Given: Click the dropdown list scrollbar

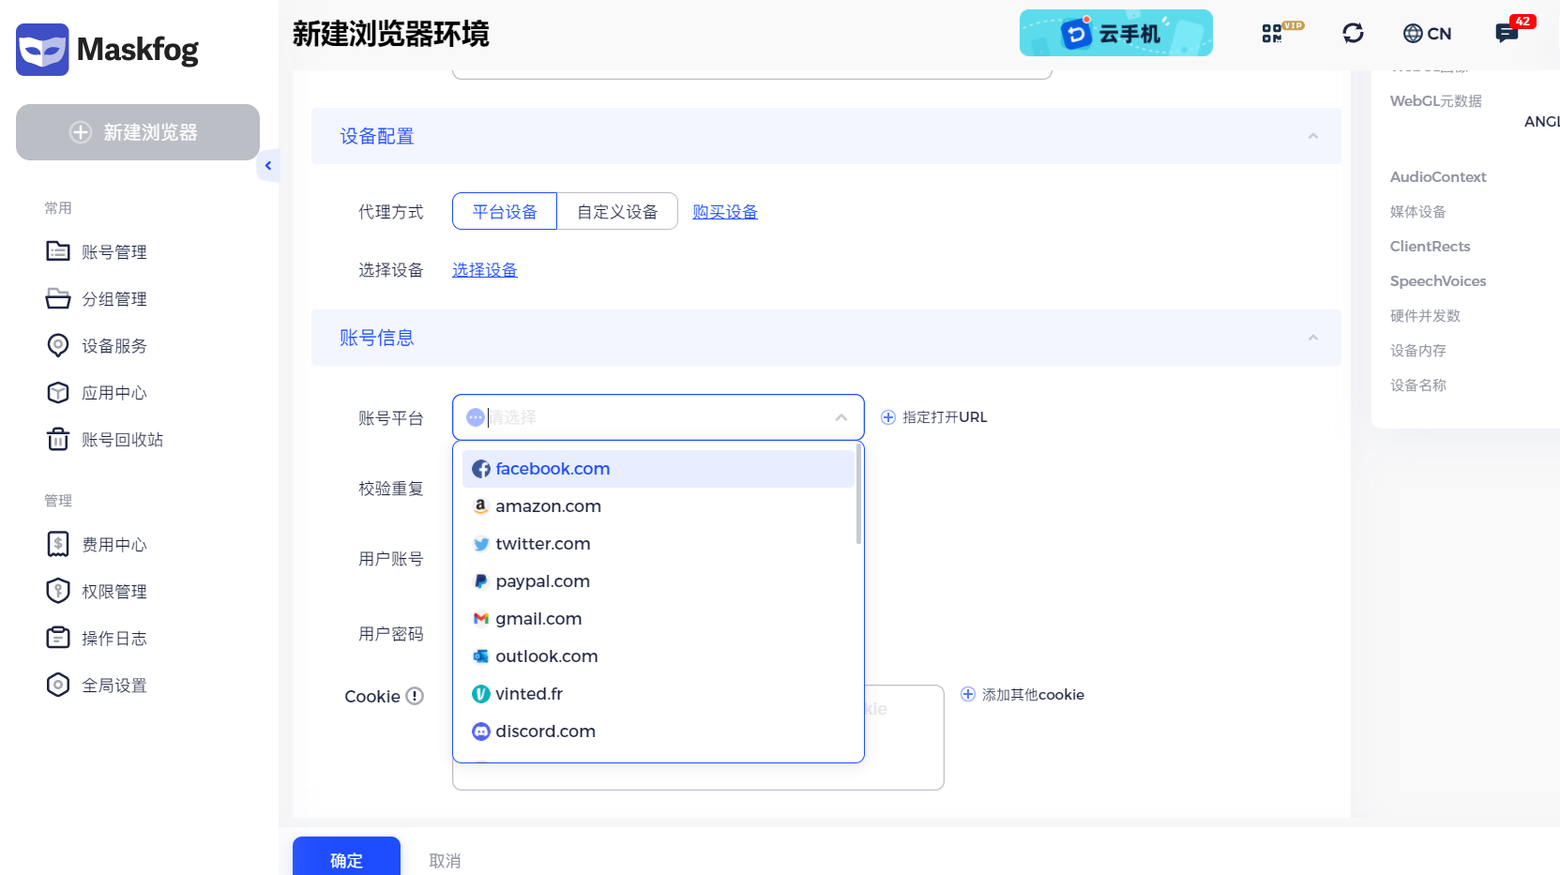Looking at the screenshot, I should [858, 493].
